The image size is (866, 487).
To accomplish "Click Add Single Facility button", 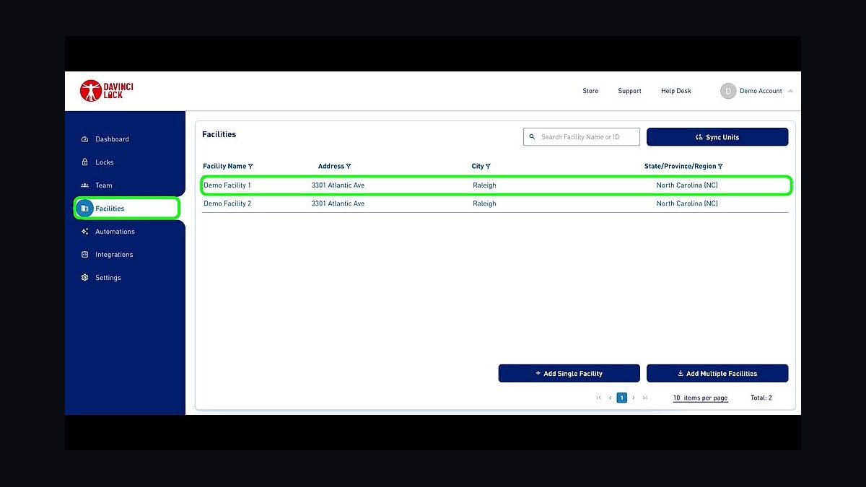I will (x=569, y=374).
